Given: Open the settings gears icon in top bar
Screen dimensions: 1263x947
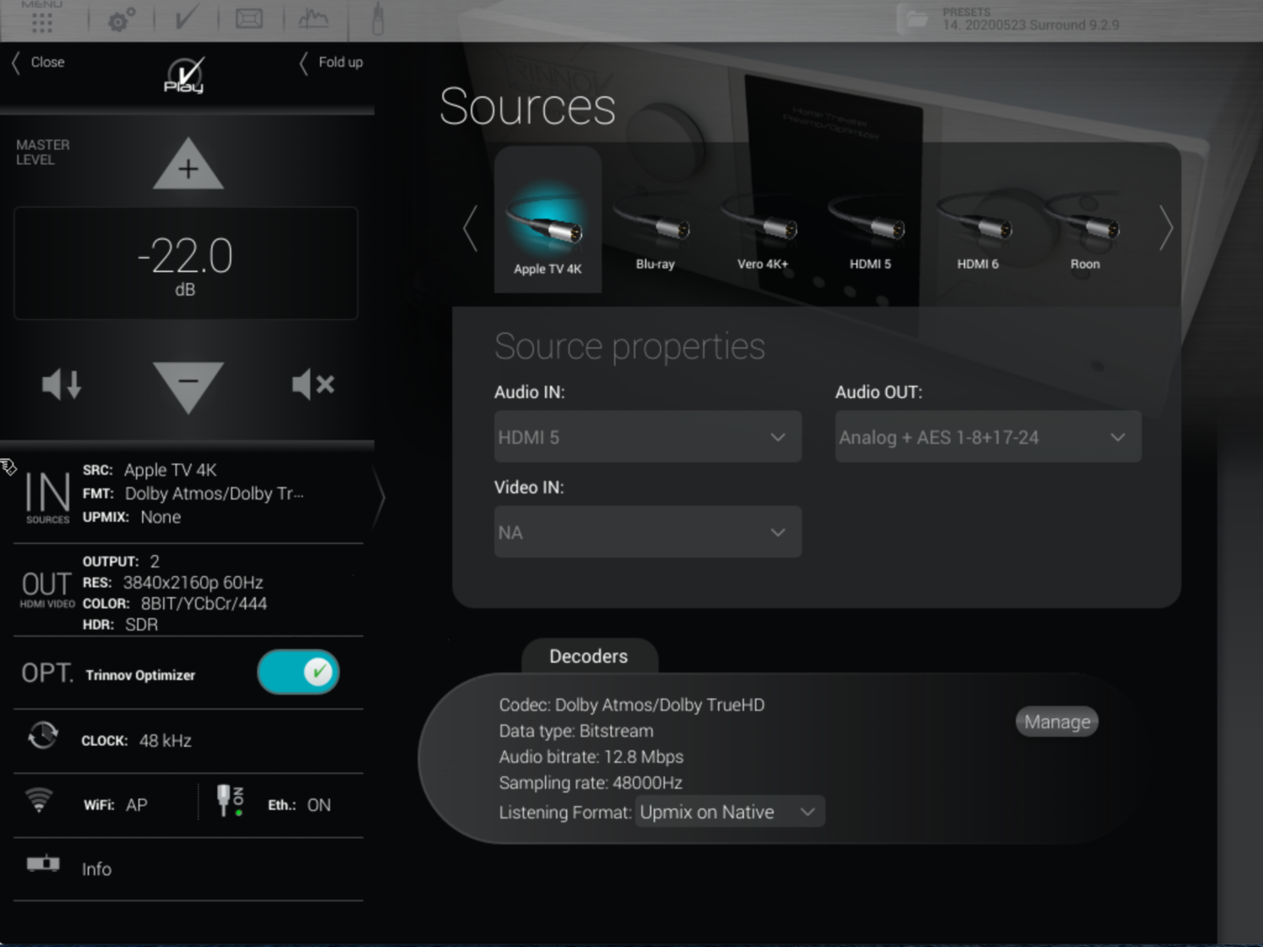Looking at the screenshot, I should point(121,19).
